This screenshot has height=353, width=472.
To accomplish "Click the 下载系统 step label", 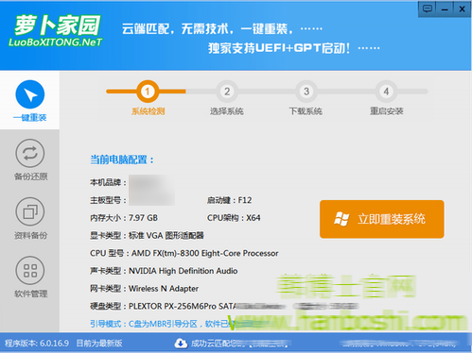I will (306, 111).
